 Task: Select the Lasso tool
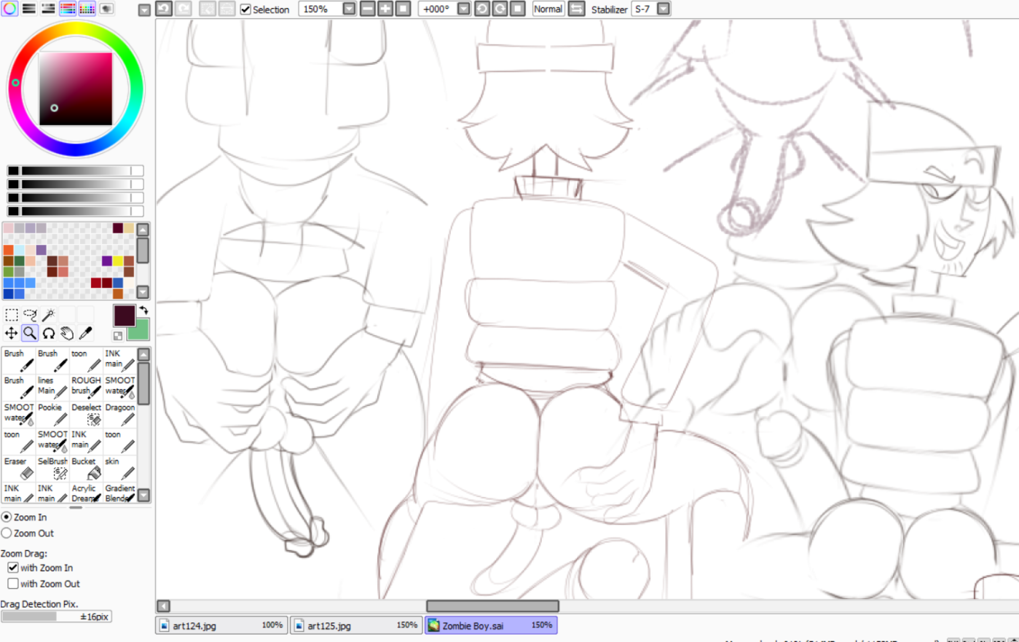coord(30,315)
